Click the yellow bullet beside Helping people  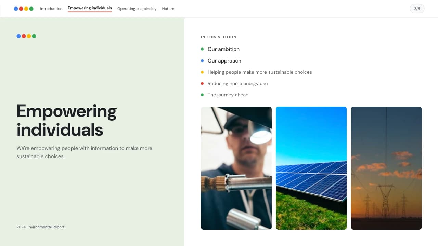202,72
